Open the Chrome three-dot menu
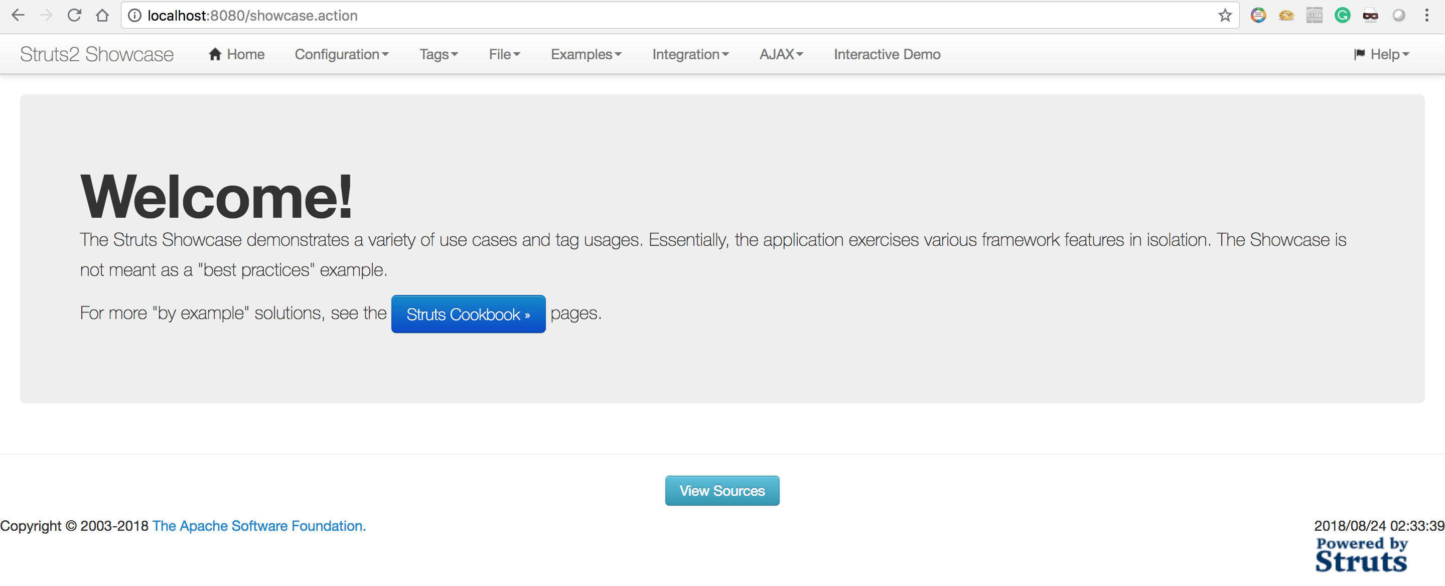The height and width of the screenshot is (586, 1445). 1426,15
